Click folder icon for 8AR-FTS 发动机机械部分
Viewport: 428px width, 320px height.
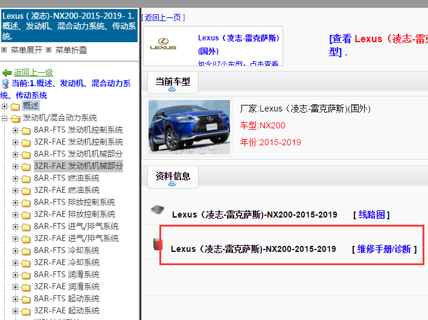[x=26, y=154]
